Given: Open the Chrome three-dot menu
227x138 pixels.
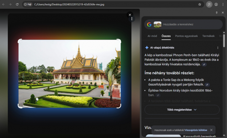Looking at the screenshot, I should tap(223, 4).
